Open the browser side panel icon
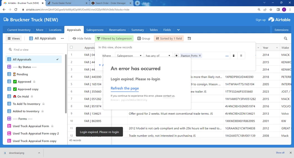This screenshot has width=294, height=158. tap(278, 10)
